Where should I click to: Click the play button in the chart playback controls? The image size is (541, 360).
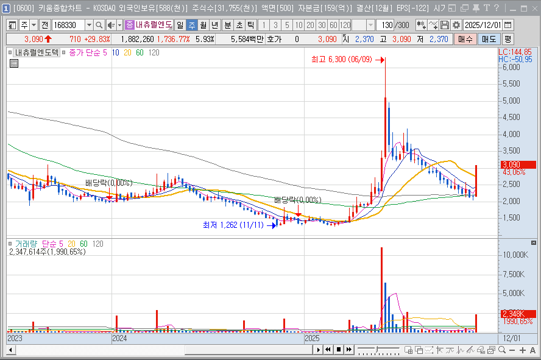pos(318,350)
